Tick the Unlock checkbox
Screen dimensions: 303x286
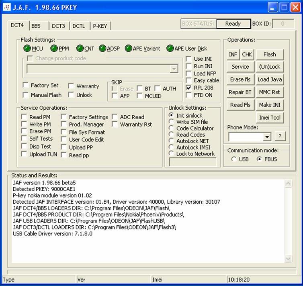pos(71,95)
